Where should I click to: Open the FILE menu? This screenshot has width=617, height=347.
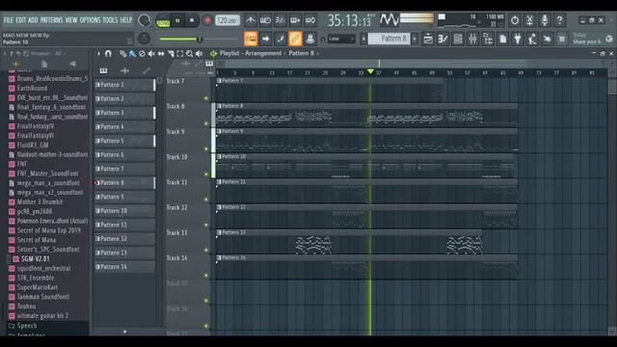pyautogui.click(x=9, y=20)
